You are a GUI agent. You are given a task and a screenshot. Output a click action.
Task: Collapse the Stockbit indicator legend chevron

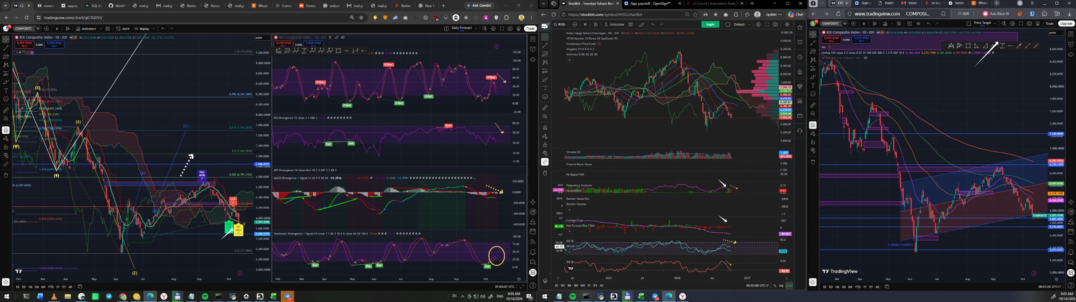(x=570, y=60)
